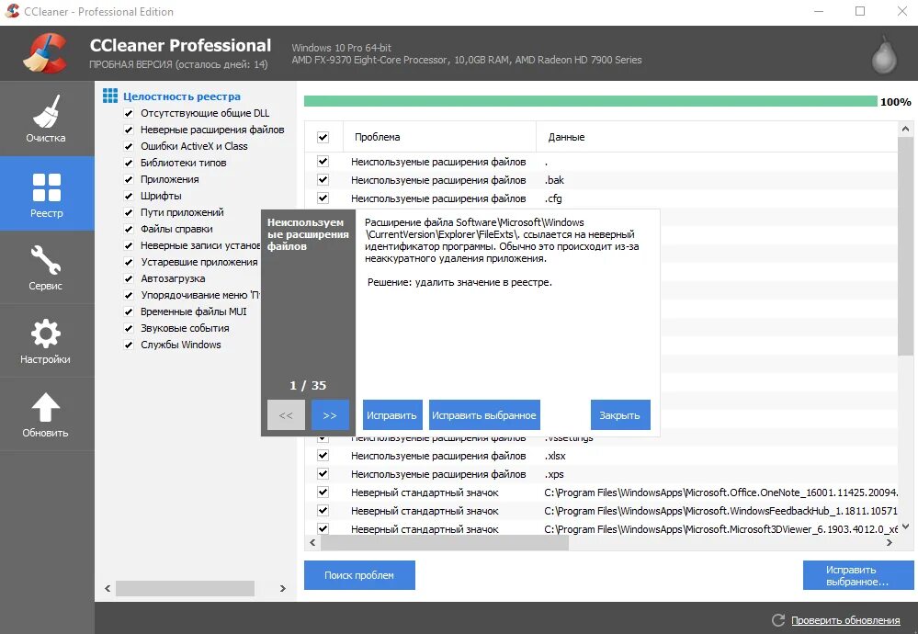Uncheck the WindowsFeedbackHub result row

click(323, 511)
